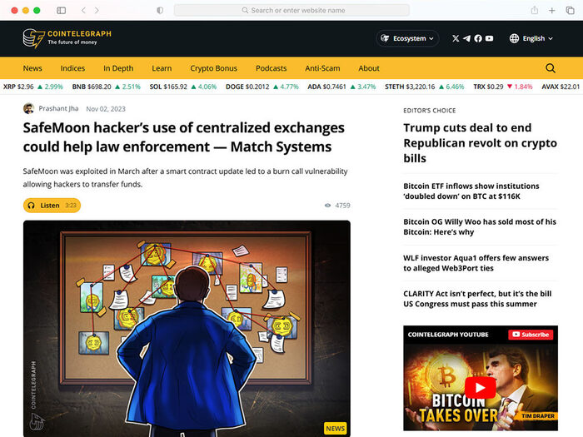Click the Safari share icon
The image size is (583, 437).
click(534, 10)
